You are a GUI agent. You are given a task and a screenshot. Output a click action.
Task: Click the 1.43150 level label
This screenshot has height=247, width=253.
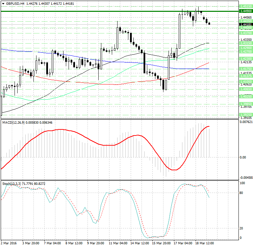pos(246,43)
